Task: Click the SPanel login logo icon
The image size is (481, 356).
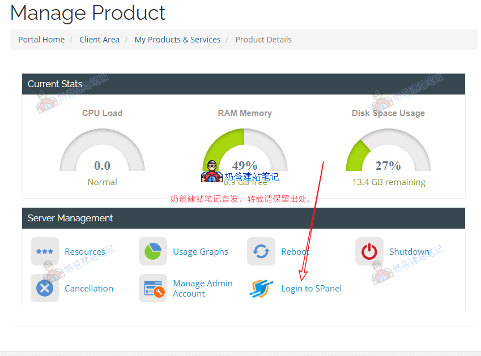Action: pyautogui.click(x=261, y=288)
